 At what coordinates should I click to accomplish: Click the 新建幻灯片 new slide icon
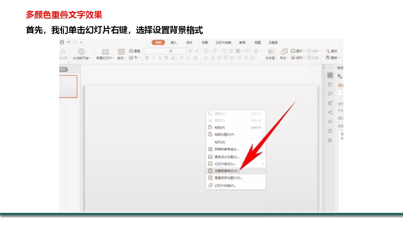click(x=105, y=52)
